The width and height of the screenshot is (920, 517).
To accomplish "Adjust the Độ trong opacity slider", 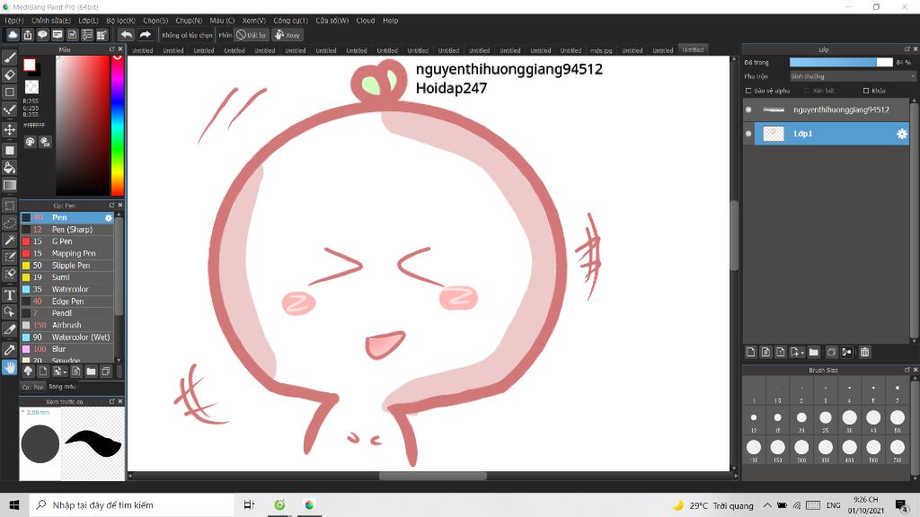I will coord(841,62).
